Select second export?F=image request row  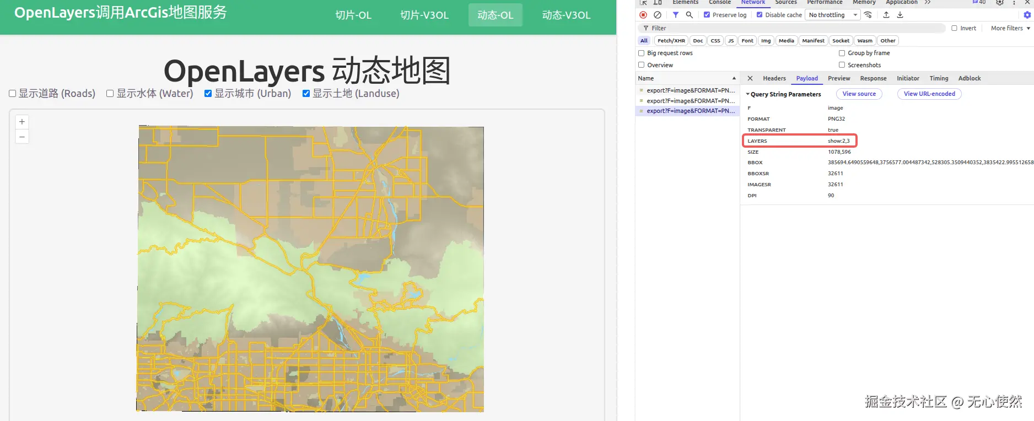[687, 101]
